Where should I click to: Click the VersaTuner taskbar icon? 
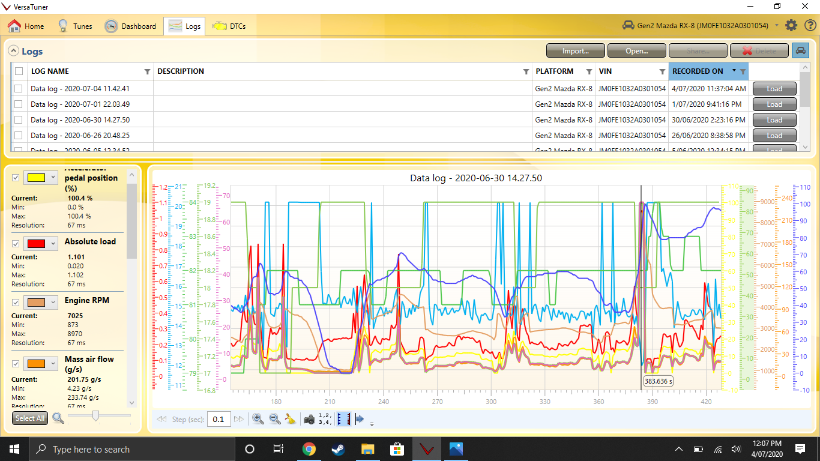coord(427,449)
